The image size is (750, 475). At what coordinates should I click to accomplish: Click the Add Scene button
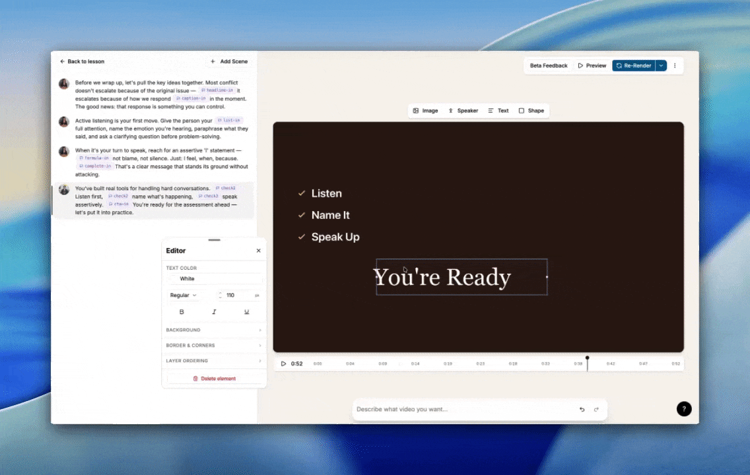coord(229,61)
